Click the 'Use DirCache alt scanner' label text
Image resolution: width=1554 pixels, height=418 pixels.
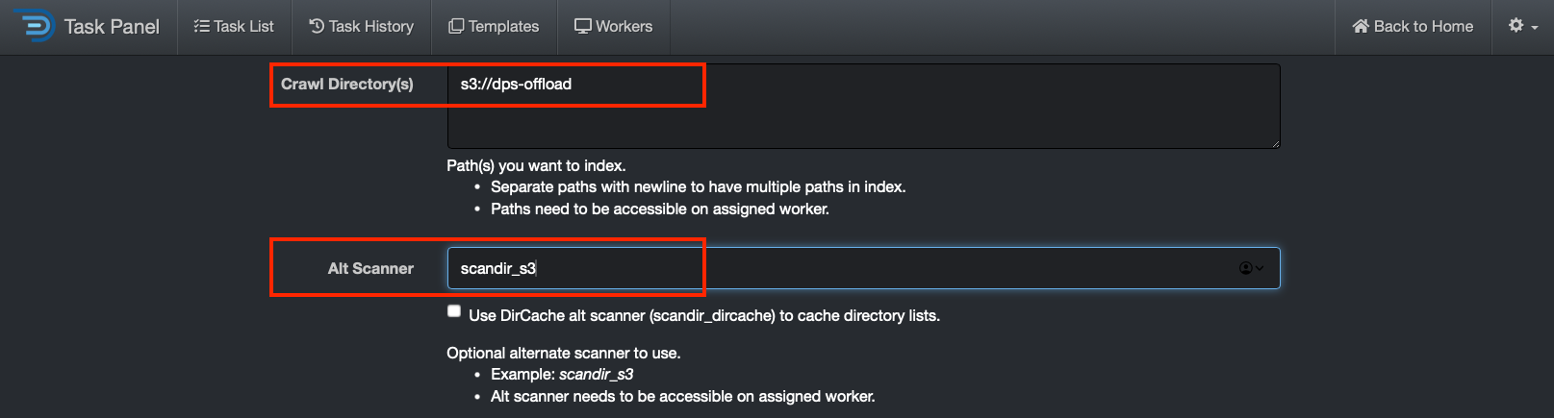pyautogui.click(x=703, y=315)
